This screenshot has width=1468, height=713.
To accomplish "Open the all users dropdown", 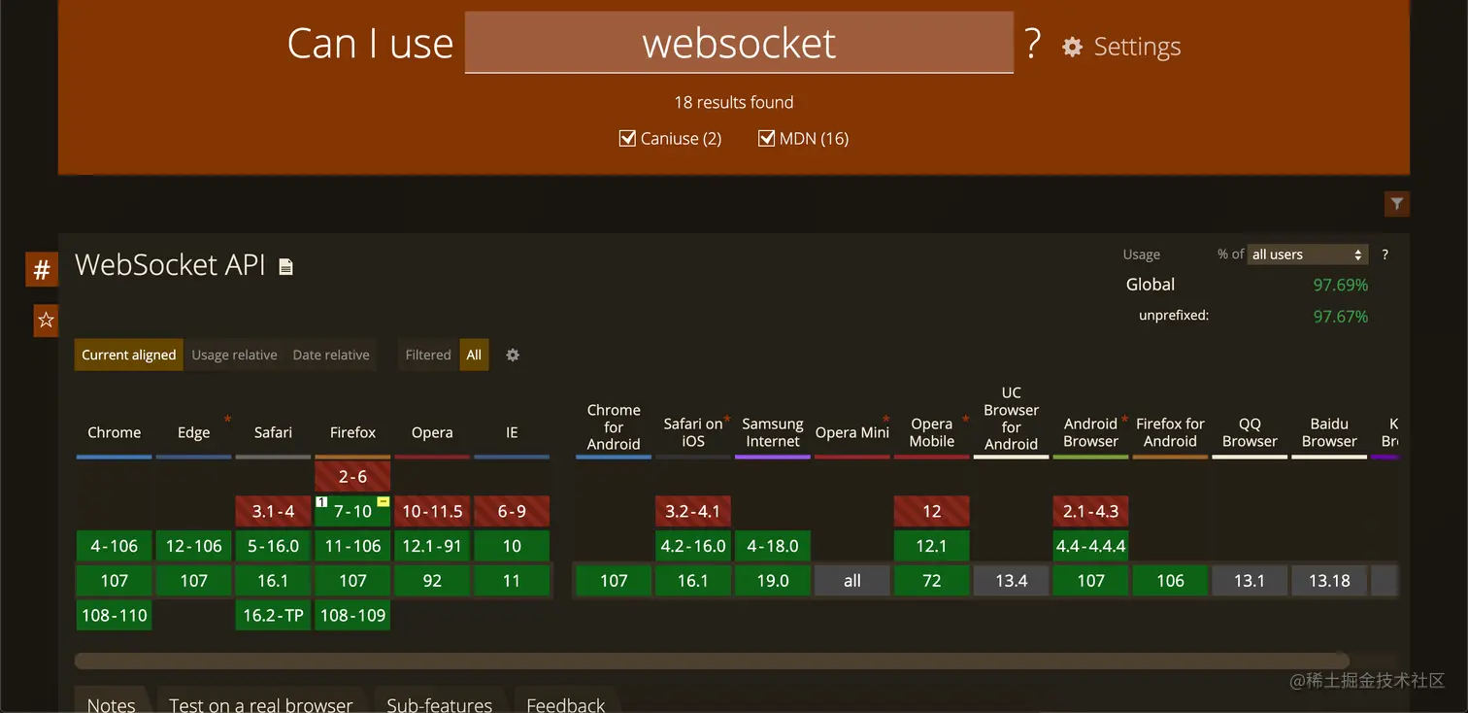I will [1307, 255].
